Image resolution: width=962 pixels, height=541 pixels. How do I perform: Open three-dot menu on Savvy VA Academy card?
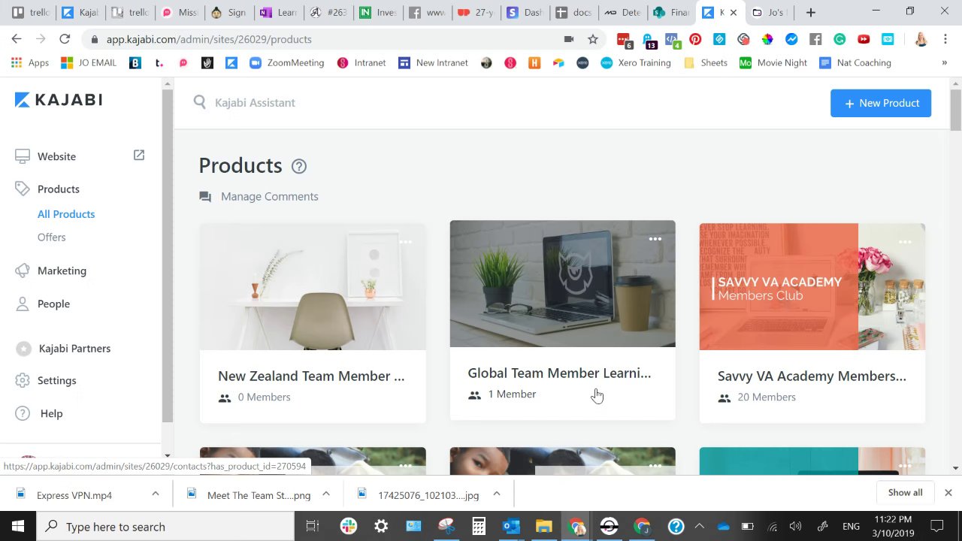pyautogui.click(x=905, y=242)
